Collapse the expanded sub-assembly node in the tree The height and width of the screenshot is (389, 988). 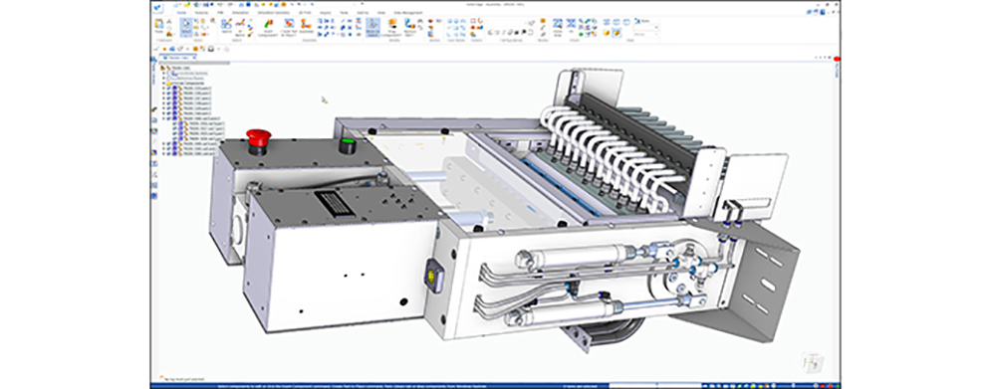tap(163, 118)
